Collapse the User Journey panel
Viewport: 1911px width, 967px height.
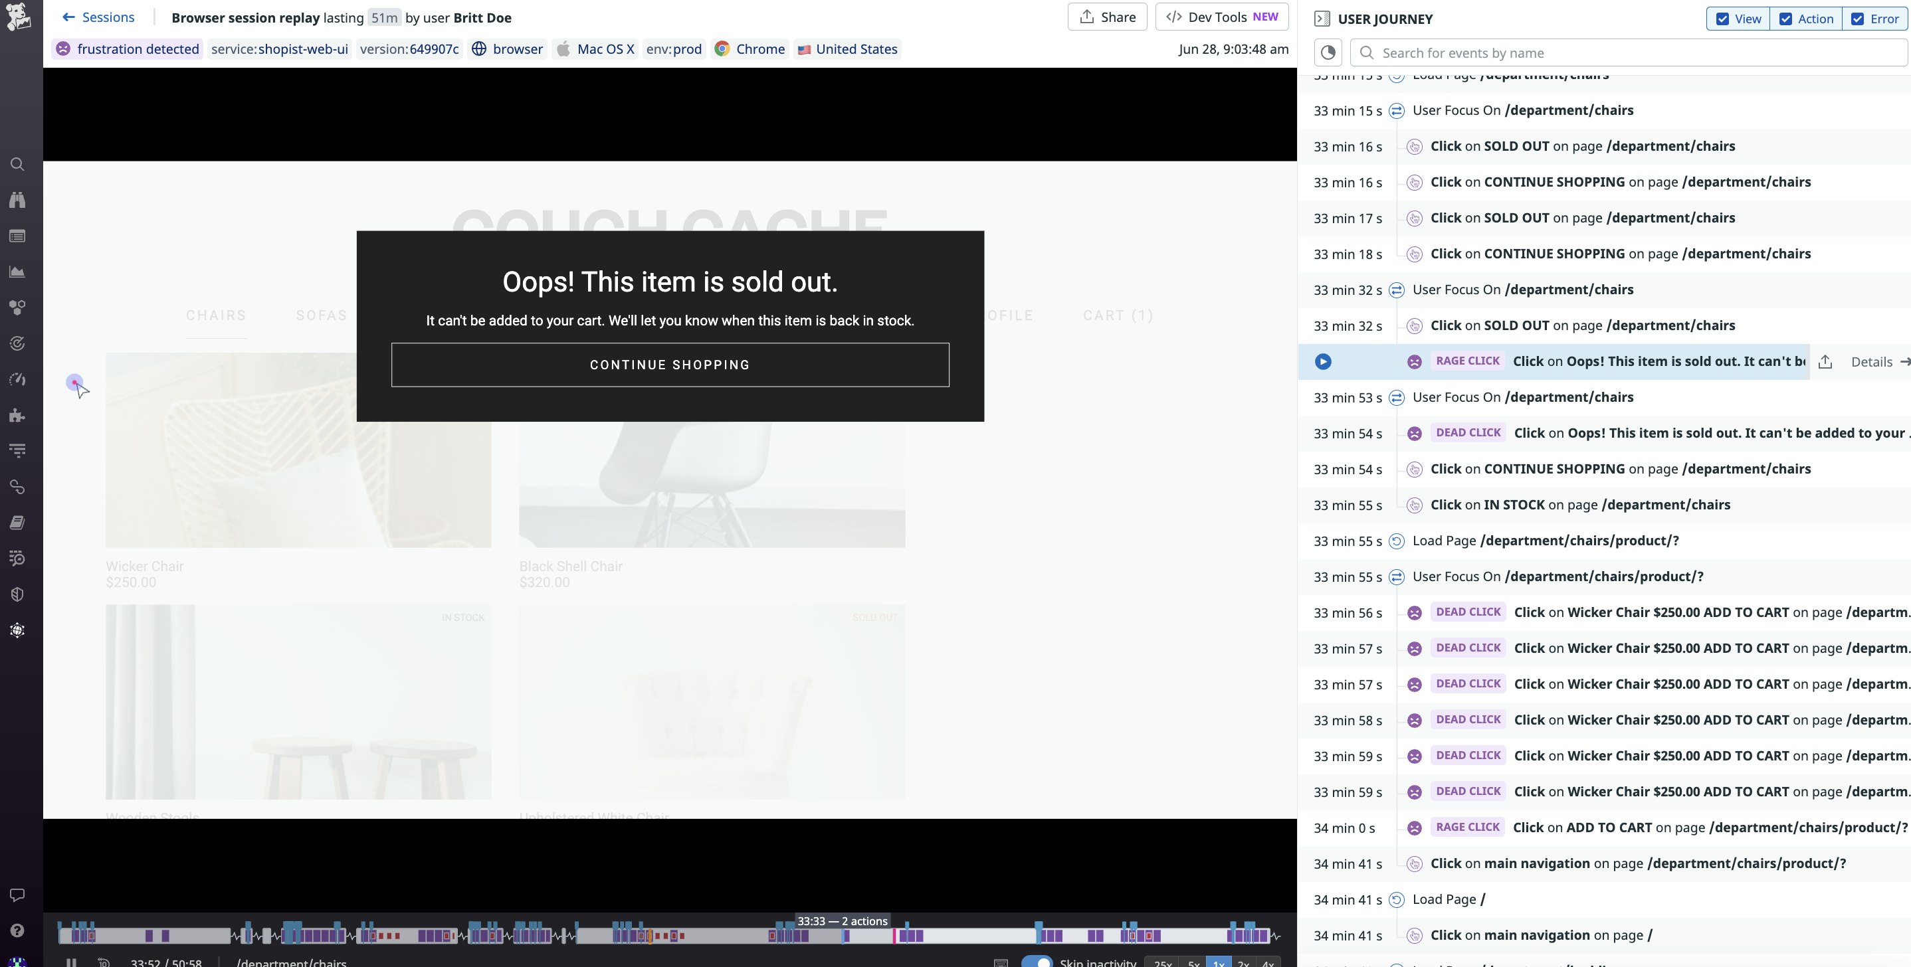click(1321, 19)
